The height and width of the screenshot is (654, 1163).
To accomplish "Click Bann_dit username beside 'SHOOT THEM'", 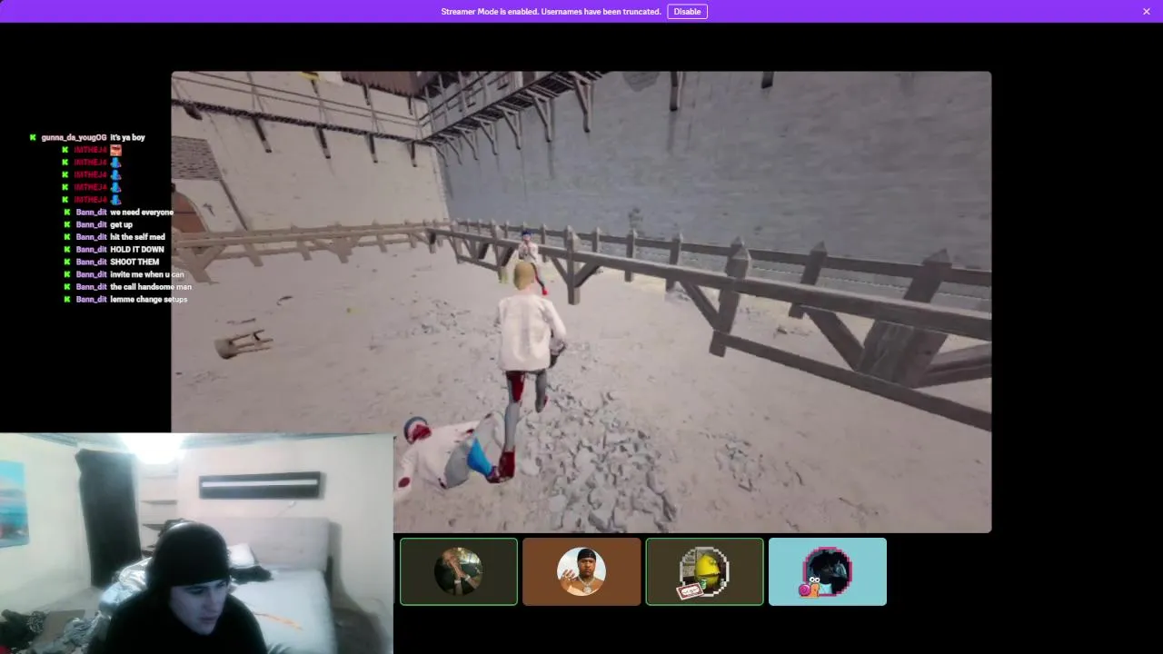I will (x=91, y=262).
